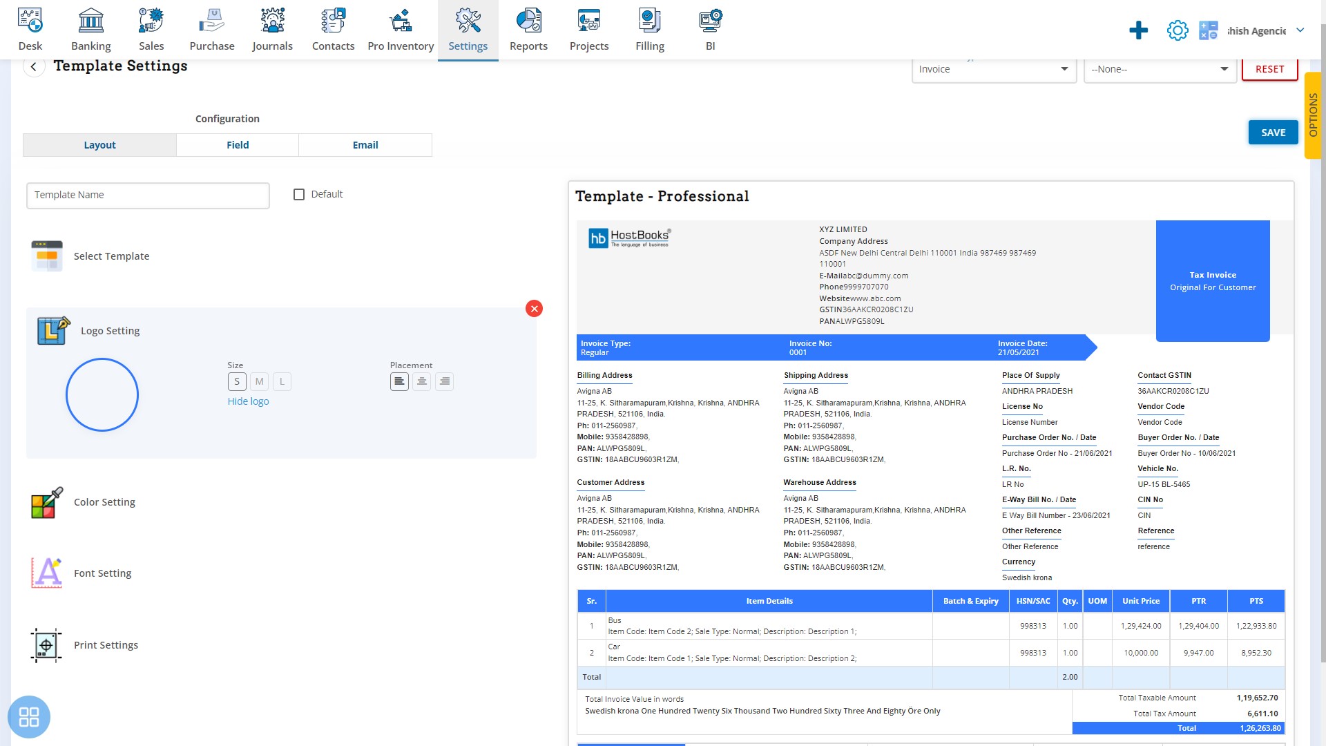Toggle the Default checkbox
The image size is (1326, 746).
(299, 194)
